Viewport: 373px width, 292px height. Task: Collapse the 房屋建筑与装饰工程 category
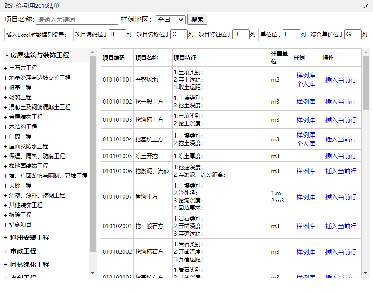point(7,55)
